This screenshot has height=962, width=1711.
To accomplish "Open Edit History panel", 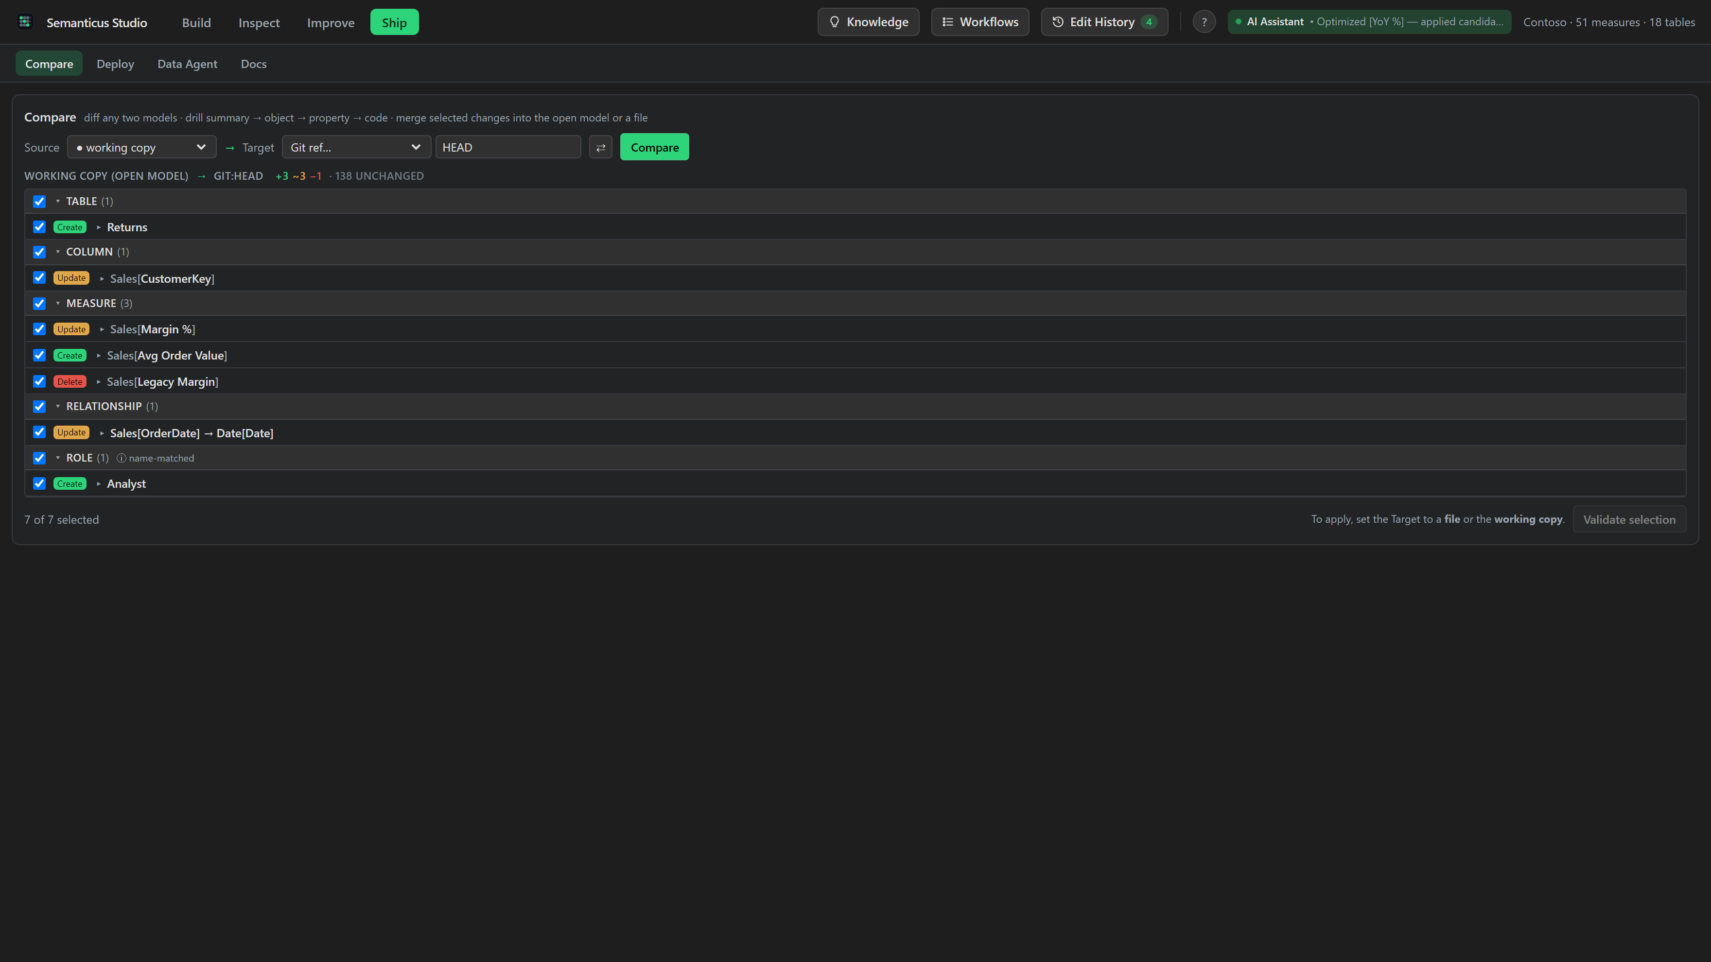I will (x=1104, y=22).
